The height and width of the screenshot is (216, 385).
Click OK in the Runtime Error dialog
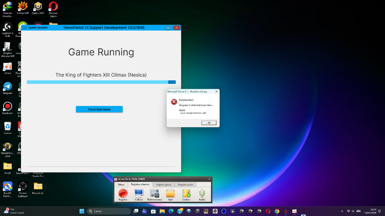click(209, 123)
